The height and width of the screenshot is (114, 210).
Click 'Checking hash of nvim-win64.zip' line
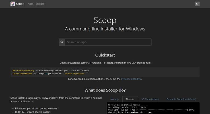(130, 112)
